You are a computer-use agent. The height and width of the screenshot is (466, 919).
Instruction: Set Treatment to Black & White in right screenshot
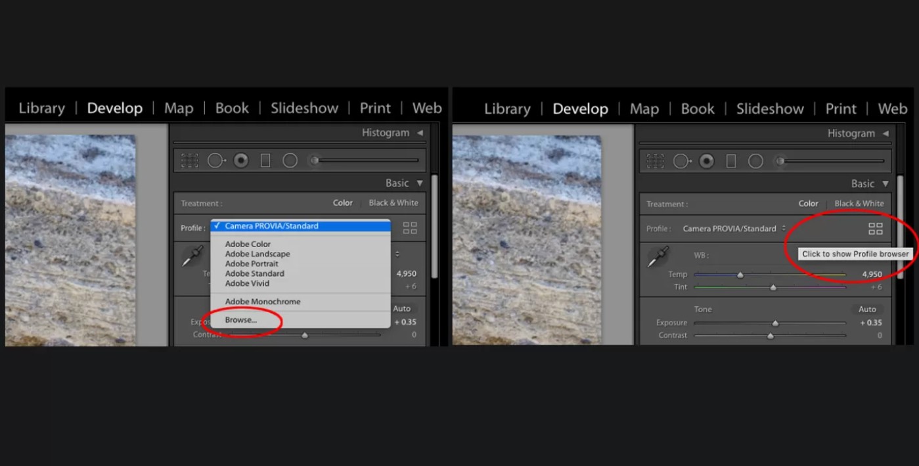pos(859,204)
